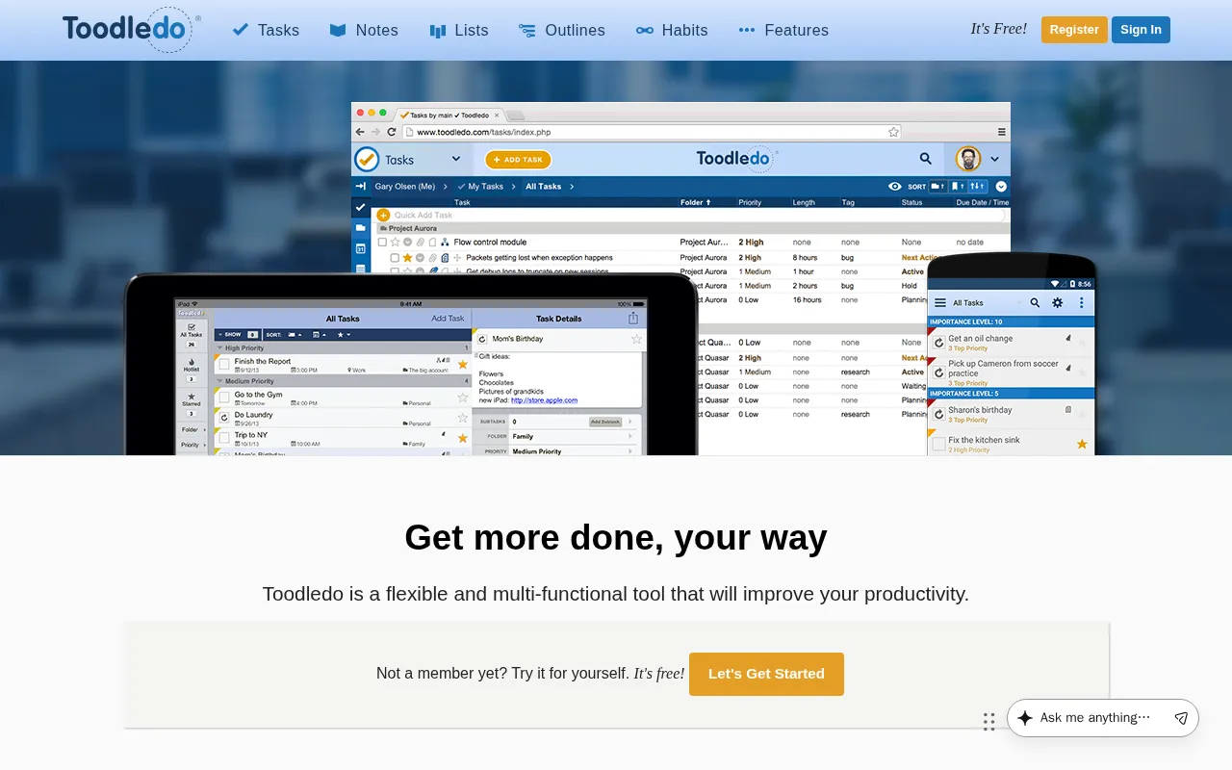Open the phone app's hamburger menu
1232x770 pixels.
click(x=940, y=303)
